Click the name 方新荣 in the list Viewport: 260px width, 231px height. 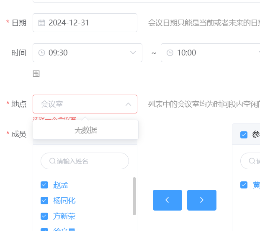[x=64, y=216]
